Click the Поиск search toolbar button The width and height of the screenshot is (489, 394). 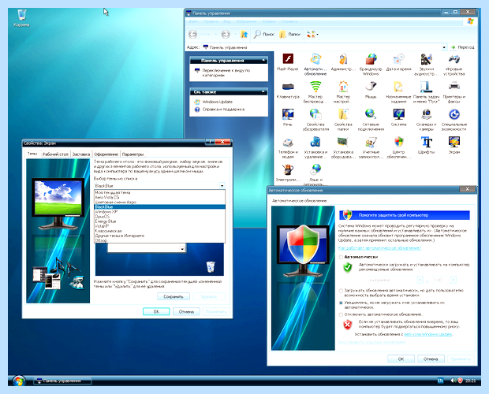point(264,34)
